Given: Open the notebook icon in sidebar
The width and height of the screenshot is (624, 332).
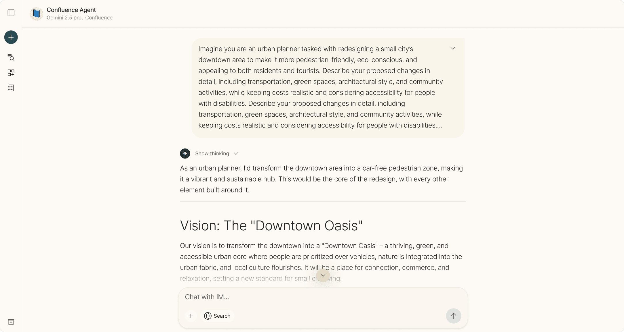Looking at the screenshot, I should [11, 88].
